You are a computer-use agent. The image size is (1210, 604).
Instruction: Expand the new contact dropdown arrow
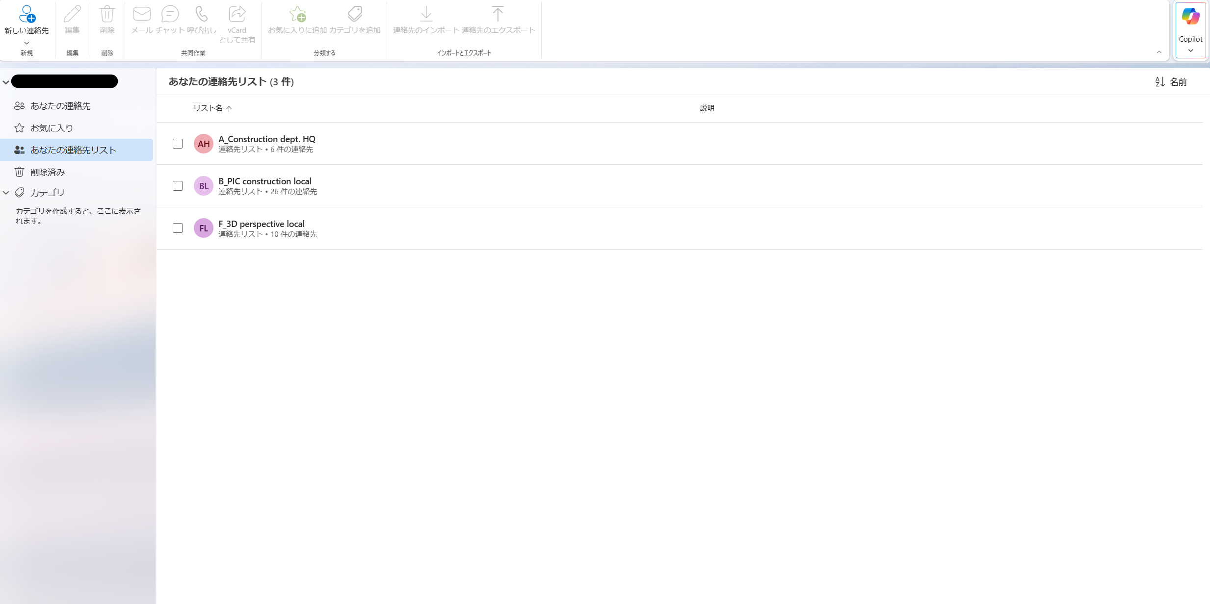click(26, 43)
